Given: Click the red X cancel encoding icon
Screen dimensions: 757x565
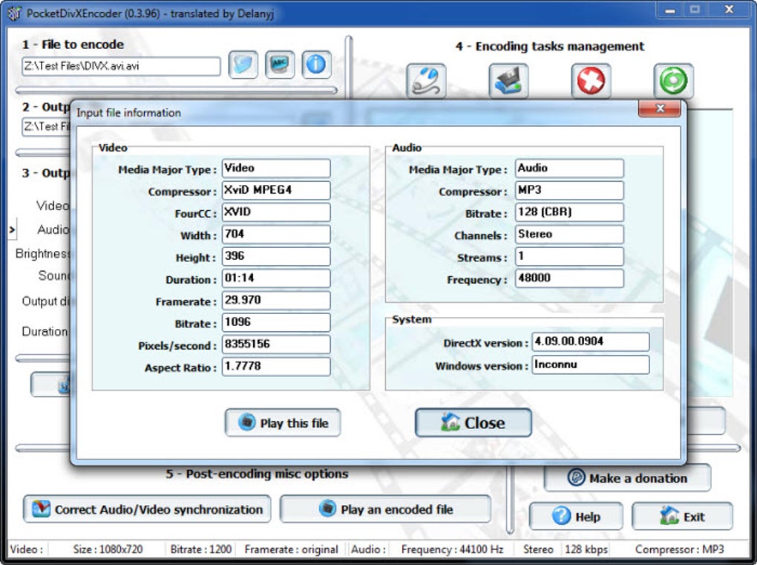Looking at the screenshot, I should click(590, 80).
